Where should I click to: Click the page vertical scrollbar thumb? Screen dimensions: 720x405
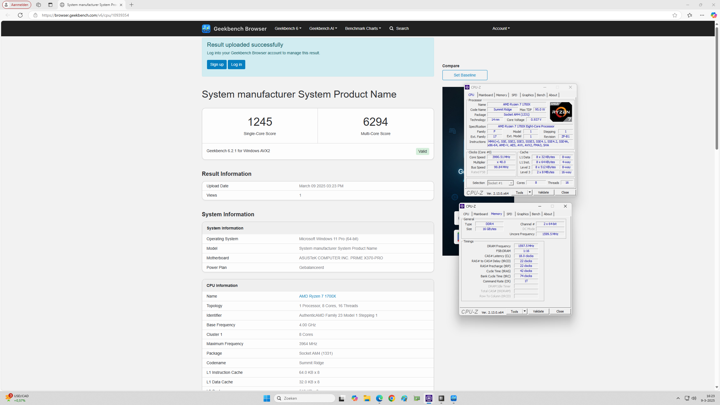717,88
